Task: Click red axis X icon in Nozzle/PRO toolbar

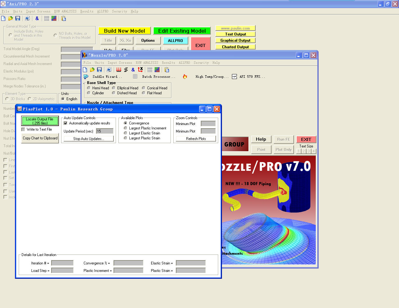Action: (x=140, y=69)
